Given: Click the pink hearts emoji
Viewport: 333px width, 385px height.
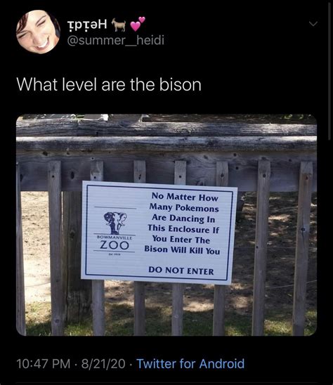Looking at the screenshot, I should (x=138, y=24).
